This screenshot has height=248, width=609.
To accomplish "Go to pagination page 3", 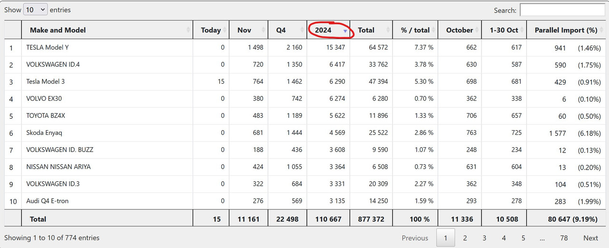I will pyautogui.click(x=484, y=238).
